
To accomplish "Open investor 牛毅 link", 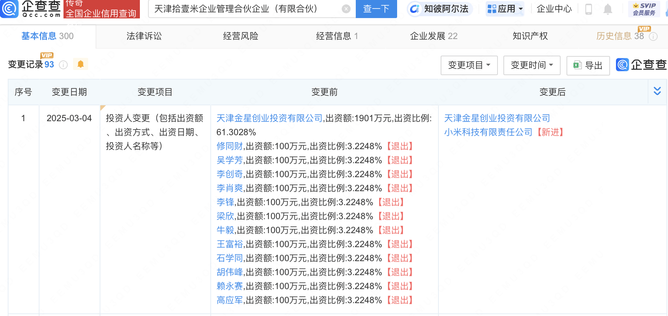I will (225, 230).
